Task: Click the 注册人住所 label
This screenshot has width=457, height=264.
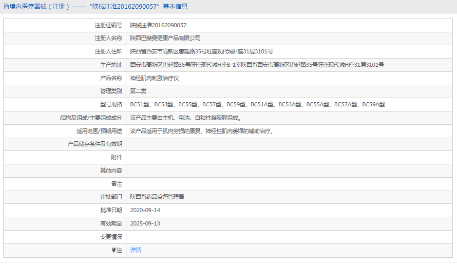Action: click(x=108, y=51)
